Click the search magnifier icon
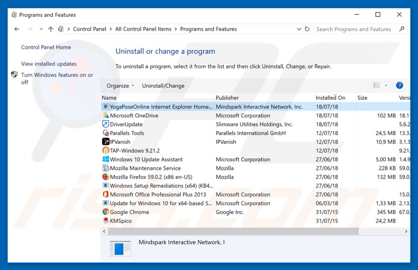The height and width of the screenshot is (270, 418). [x=402, y=29]
